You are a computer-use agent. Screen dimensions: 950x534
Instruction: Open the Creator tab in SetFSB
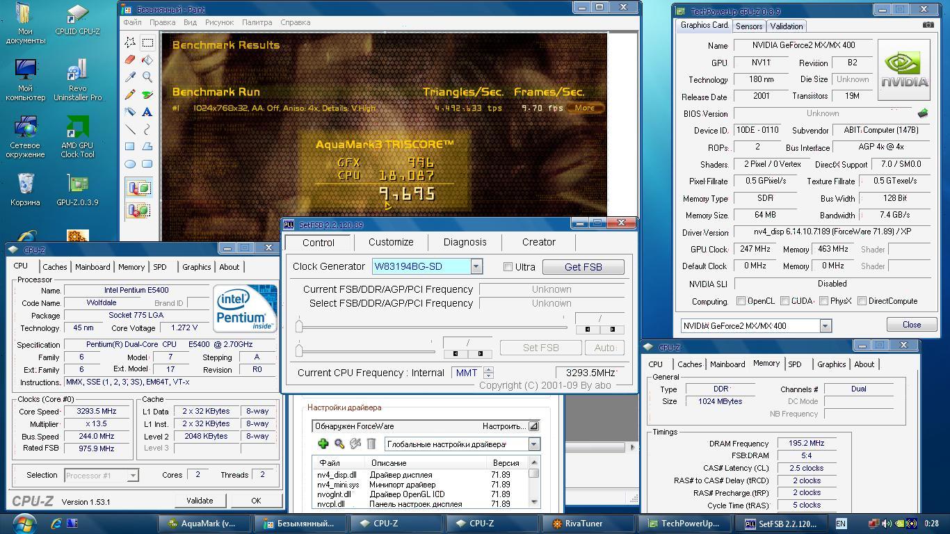539,242
